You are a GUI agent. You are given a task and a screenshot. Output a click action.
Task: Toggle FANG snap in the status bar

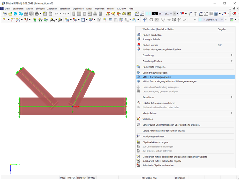[63, 178]
